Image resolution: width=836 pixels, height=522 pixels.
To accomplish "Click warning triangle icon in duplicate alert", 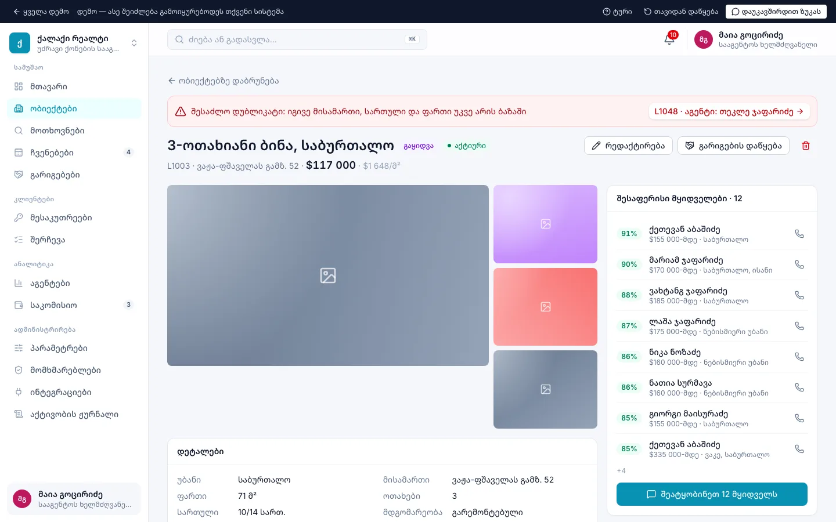I will coord(181,111).
